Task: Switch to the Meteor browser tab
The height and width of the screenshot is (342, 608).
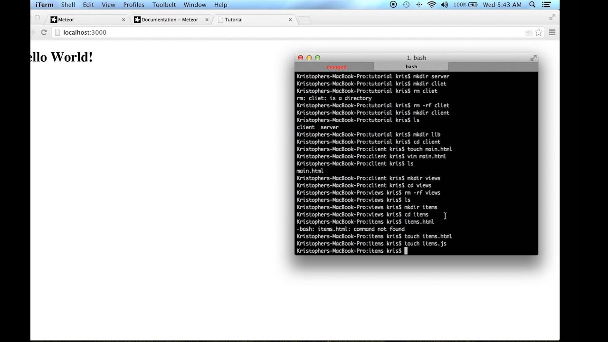Action: 88,19
